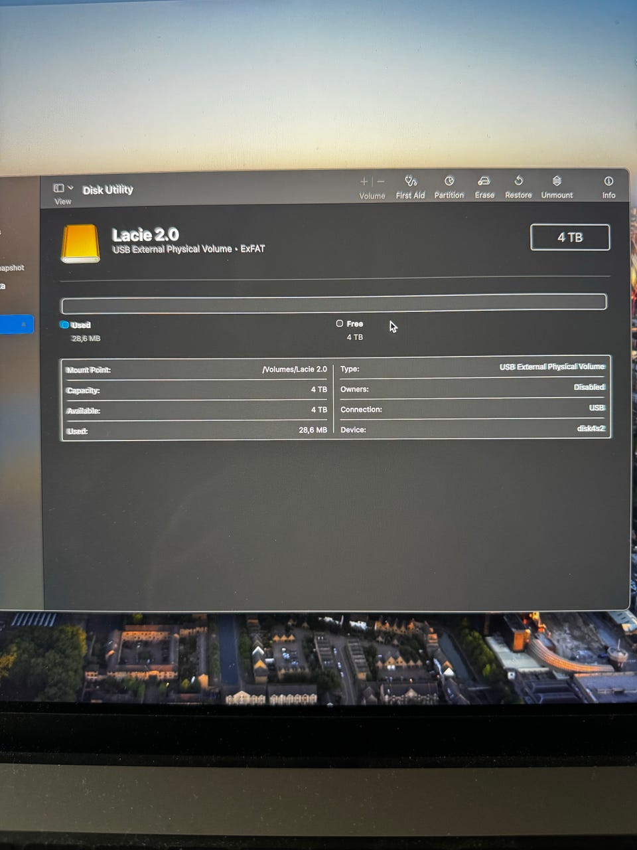The height and width of the screenshot is (850, 637).
Task: Add a volume with plus icon
Action: (x=364, y=181)
